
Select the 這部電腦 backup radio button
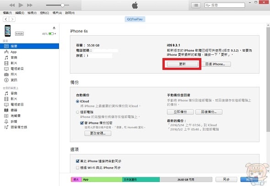click(x=77, y=112)
